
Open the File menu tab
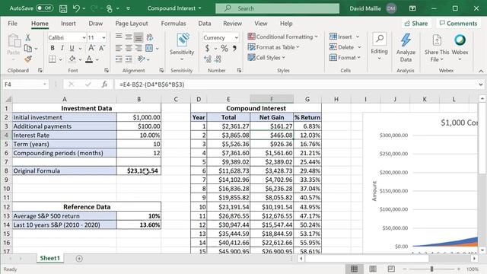[x=13, y=24]
